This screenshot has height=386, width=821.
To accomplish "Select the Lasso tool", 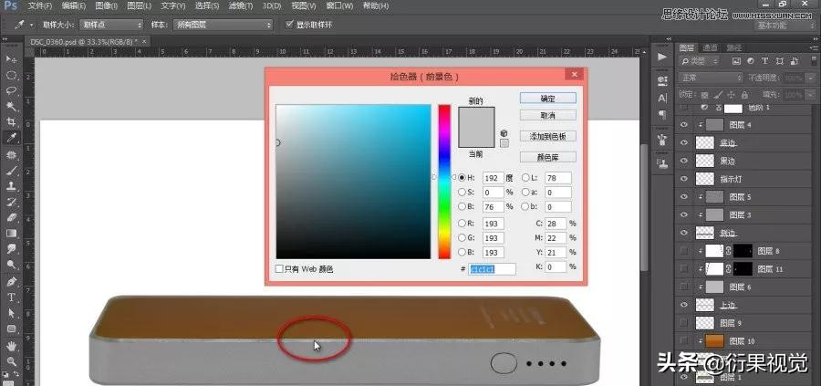I will pyautogui.click(x=11, y=91).
